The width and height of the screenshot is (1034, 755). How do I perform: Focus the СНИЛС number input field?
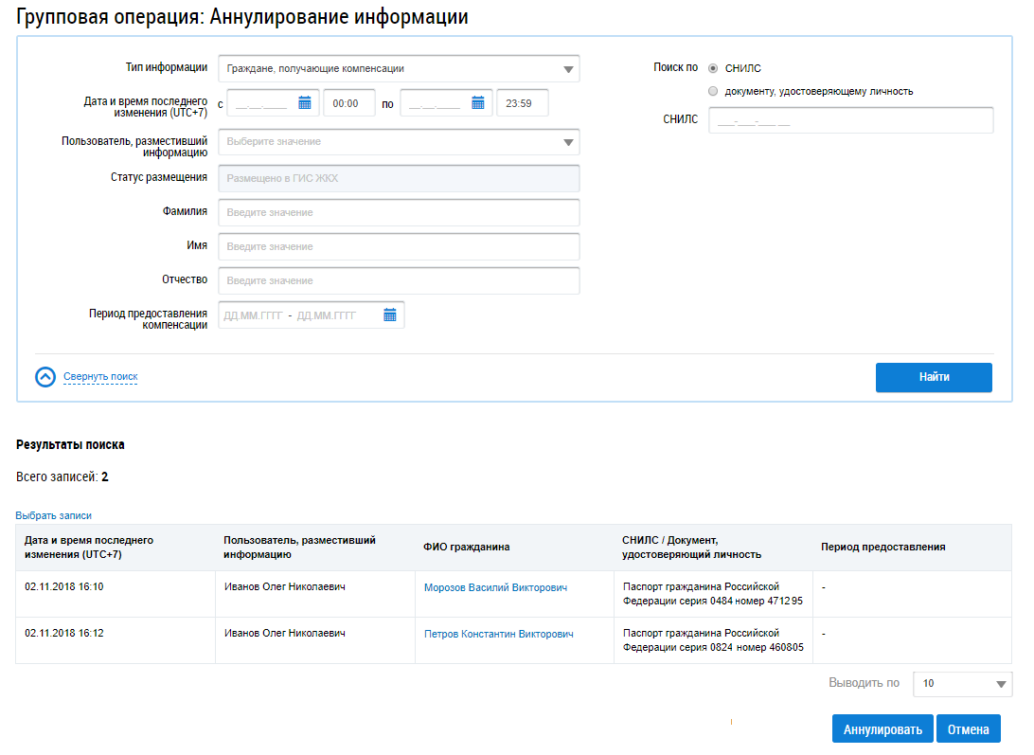point(850,120)
